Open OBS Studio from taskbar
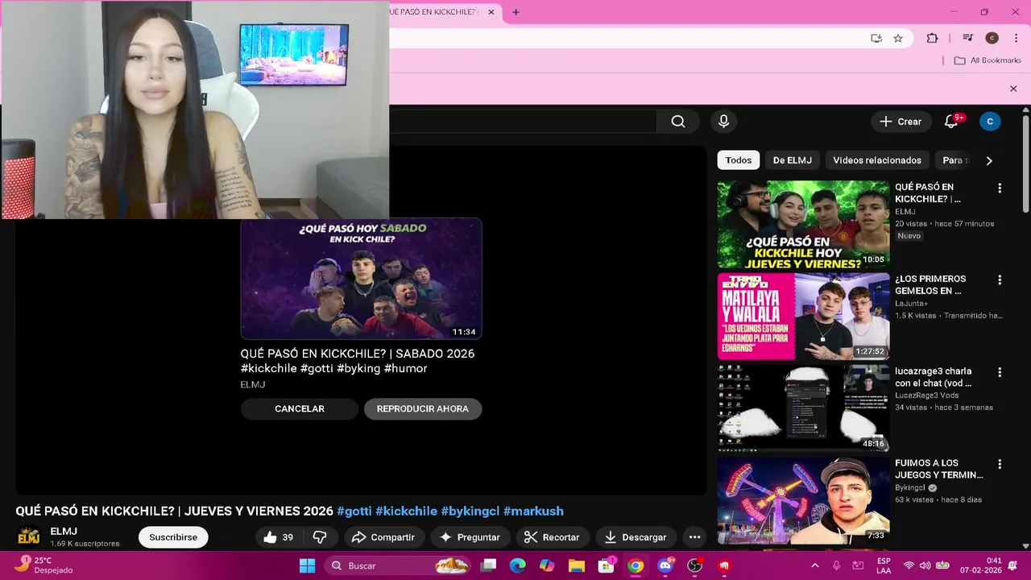 click(694, 565)
